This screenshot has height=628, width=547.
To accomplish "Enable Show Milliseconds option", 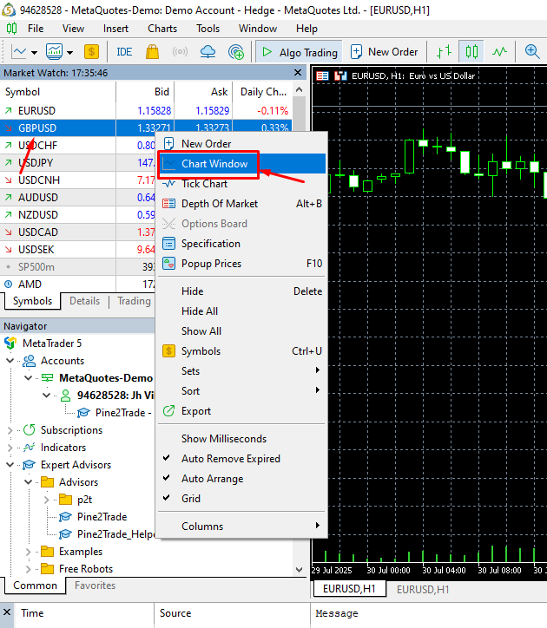I will 242,439.
